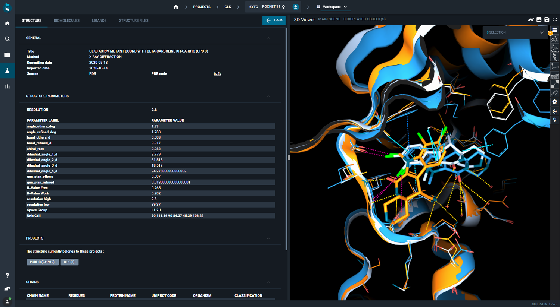Collapse the Structure Parameters section
Viewport: 560px width, 307px height.
[x=268, y=96]
